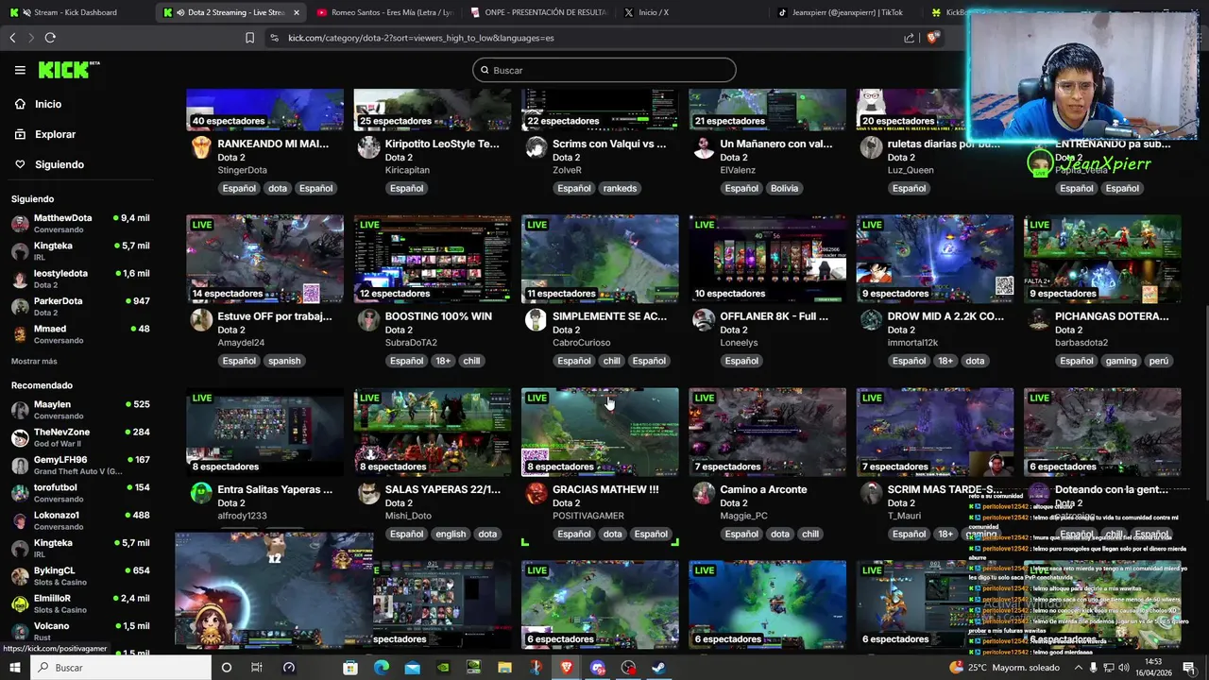Click the rankeds tag under ZolveR
This screenshot has height=680, width=1209.
tap(620, 188)
